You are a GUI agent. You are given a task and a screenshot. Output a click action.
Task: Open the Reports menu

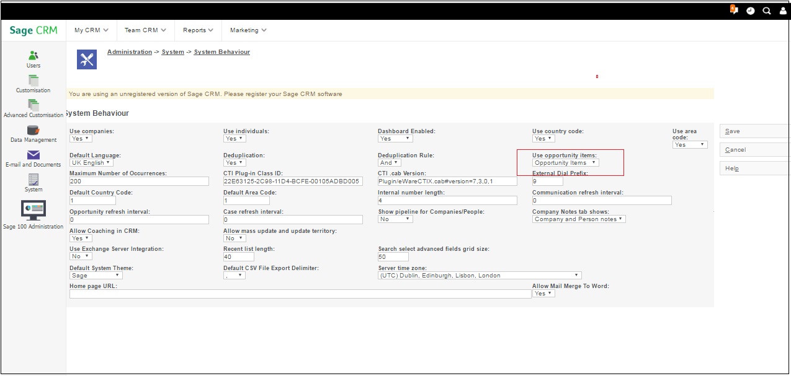point(198,30)
